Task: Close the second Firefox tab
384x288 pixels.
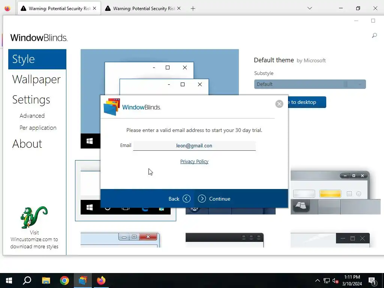Action: coord(179,8)
